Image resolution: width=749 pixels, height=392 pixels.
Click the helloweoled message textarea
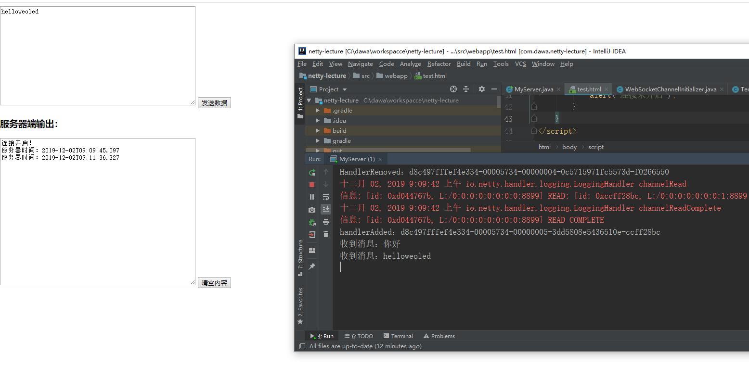(98, 56)
